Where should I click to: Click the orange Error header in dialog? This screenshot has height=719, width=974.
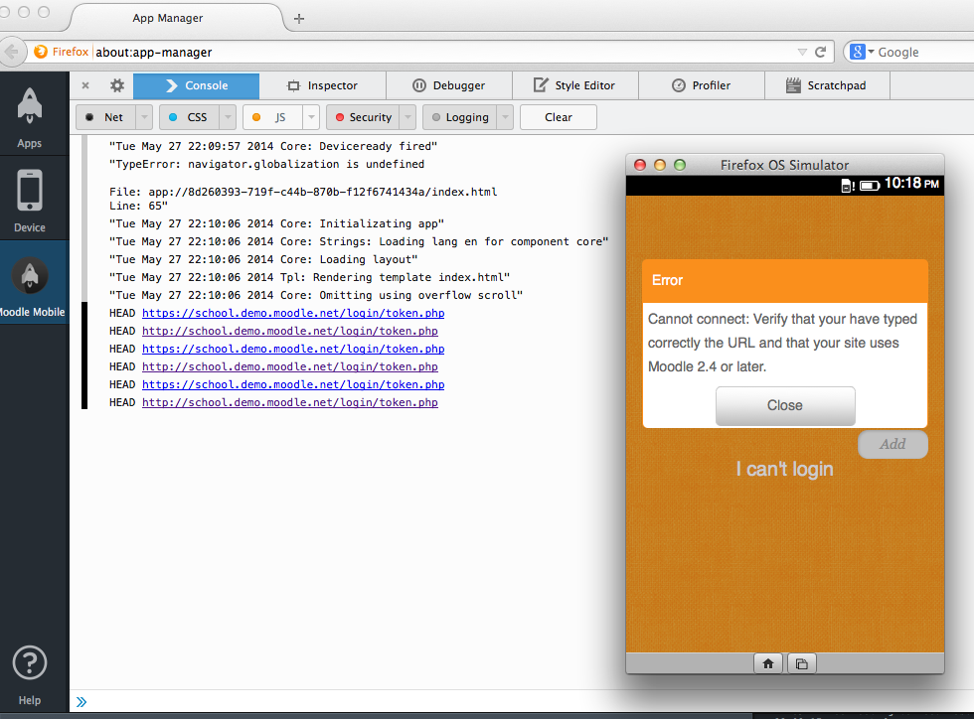(x=785, y=281)
